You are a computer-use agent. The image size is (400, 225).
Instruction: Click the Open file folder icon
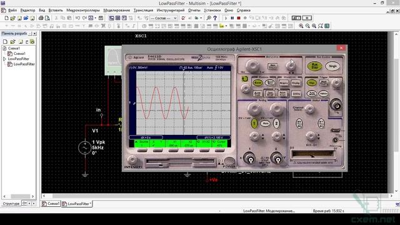(x=12, y=18)
